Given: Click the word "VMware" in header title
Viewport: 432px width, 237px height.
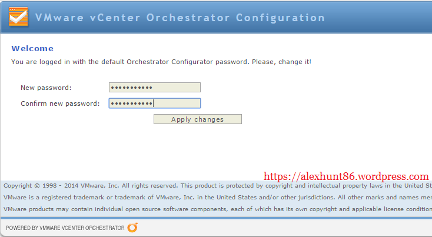Looking at the screenshot, I should [x=57, y=17].
